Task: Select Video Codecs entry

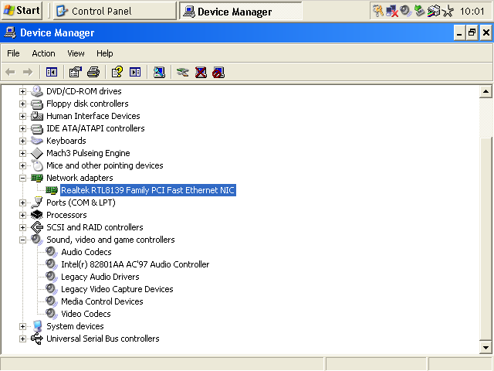Action: pyautogui.click(x=86, y=314)
